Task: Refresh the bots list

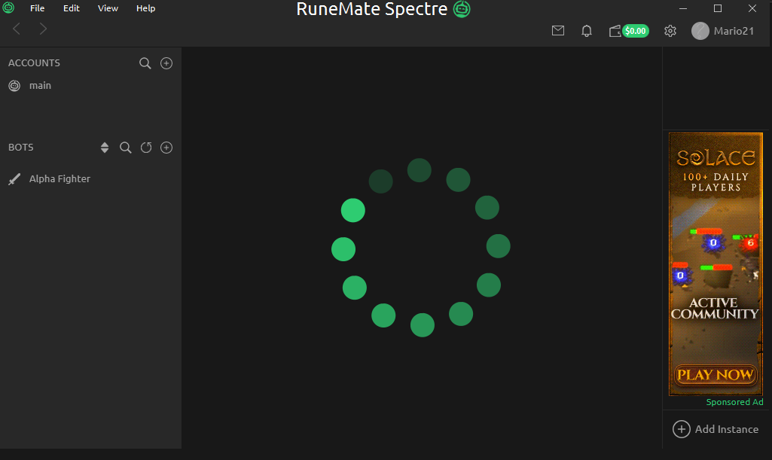Action: (x=146, y=148)
